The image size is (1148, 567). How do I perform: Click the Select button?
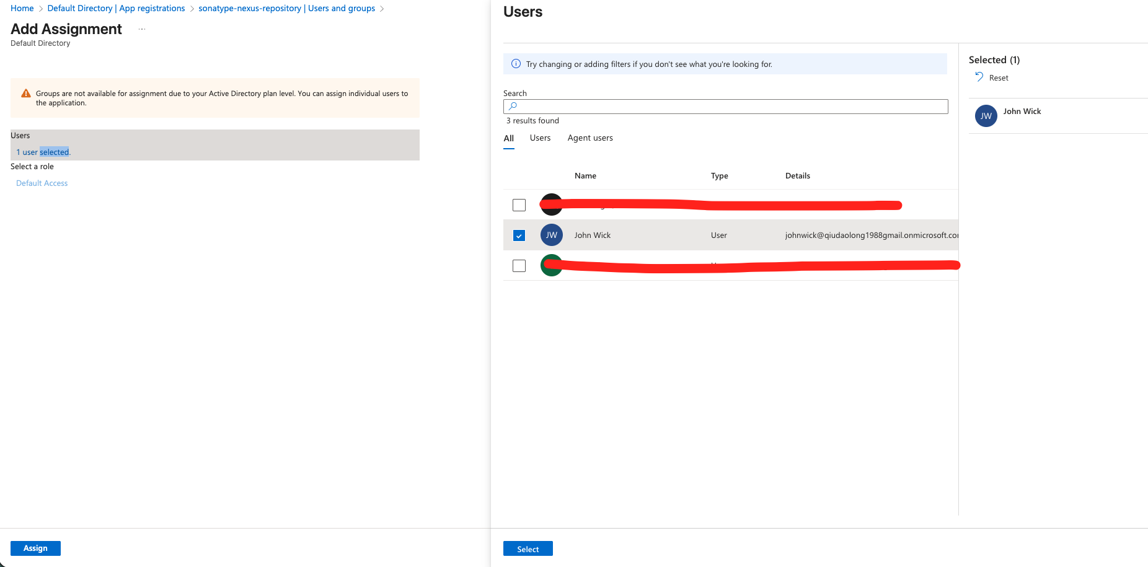coord(528,548)
